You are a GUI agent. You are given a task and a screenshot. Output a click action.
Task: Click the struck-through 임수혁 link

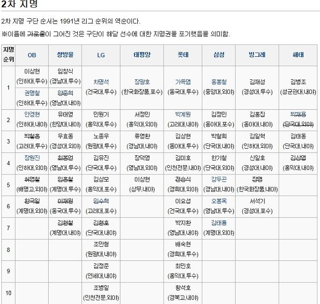101,201
